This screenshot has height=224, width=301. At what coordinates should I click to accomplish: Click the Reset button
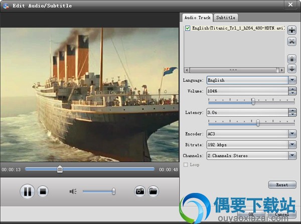(x=282, y=185)
